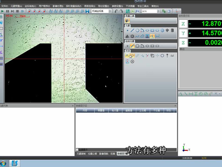The width and height of the screenshot is (222, 167).
Task: Choose the highlighted combined Line element
Action: pyautogui.click(x=132, y=46)
